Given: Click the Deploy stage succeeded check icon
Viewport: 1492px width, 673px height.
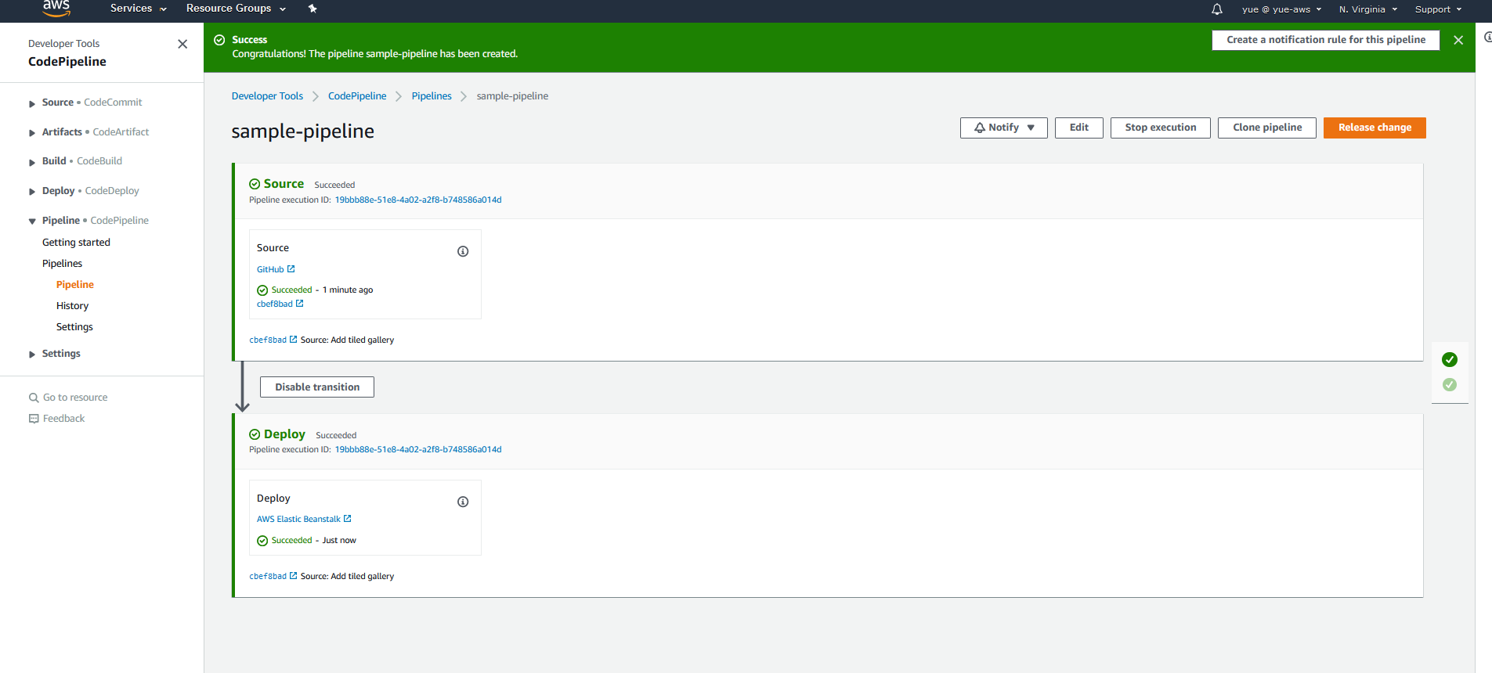Looking at the screenshot, I should 255,434.
